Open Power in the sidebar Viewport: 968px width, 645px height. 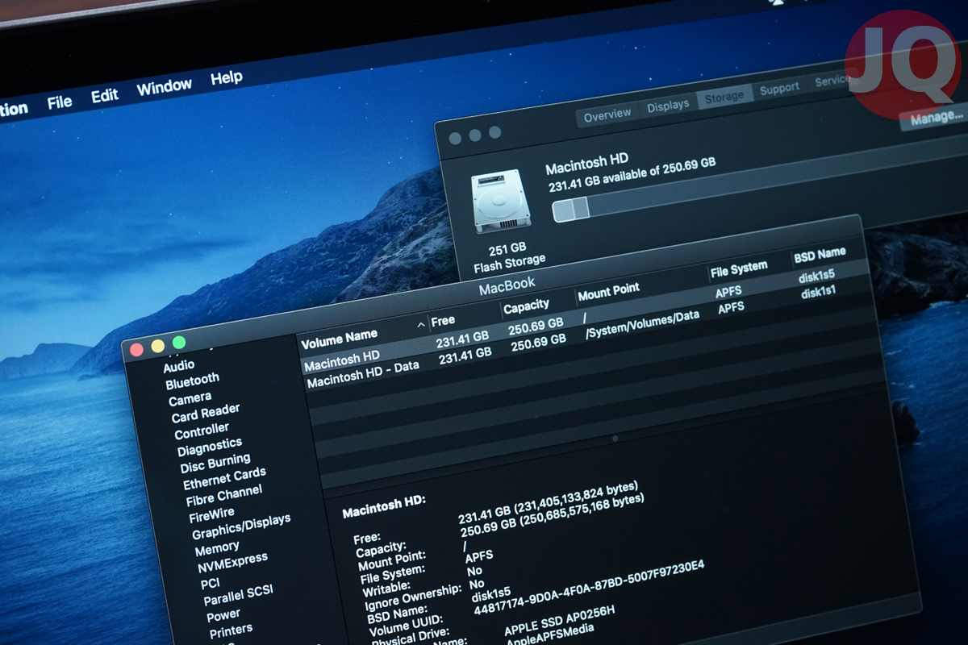pyautogui.click(x=223, y=615)
